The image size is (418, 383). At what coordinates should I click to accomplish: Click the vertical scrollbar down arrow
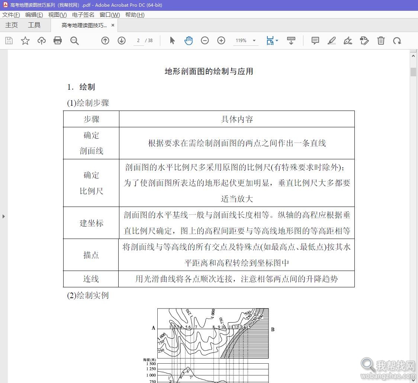(413, 380)
